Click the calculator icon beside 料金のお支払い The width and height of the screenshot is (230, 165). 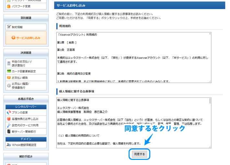9,63
